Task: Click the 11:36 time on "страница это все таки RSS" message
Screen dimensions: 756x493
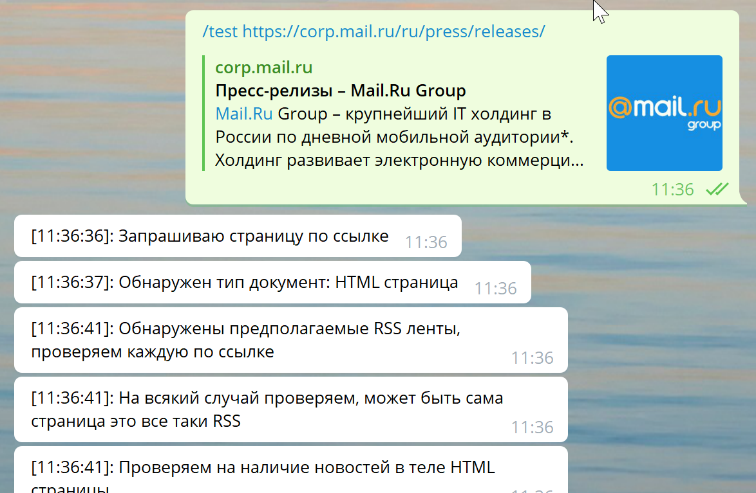Action: click(x=533, y=427)
